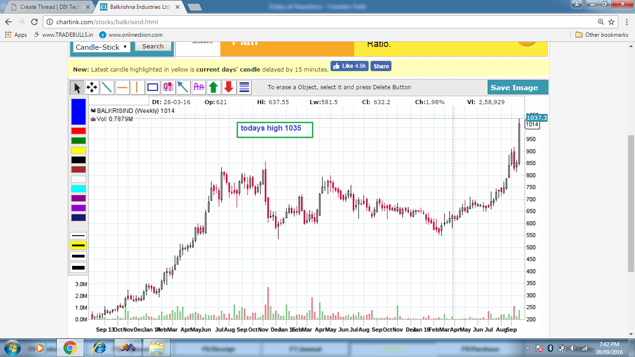Select the candlestick highlight tool

[x=168, y=87]
